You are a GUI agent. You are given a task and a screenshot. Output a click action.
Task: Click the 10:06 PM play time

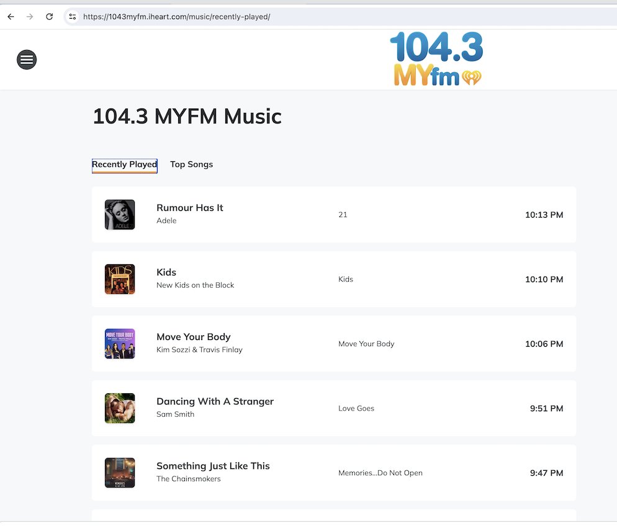[544, 344]
